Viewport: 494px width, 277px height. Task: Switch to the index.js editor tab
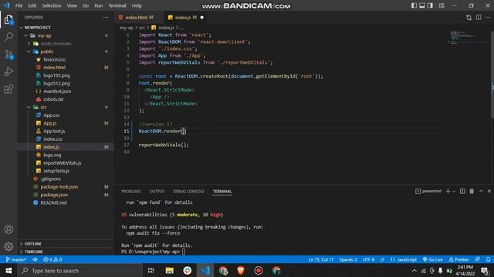point(186,18)
